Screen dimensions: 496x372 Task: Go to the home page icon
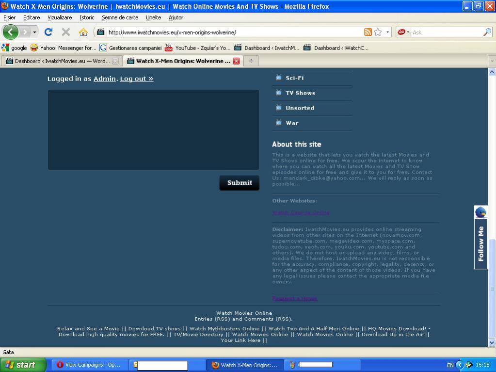pos(83,32)
